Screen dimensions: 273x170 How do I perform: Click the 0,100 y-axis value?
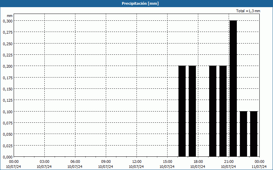[x=8, y=112]
